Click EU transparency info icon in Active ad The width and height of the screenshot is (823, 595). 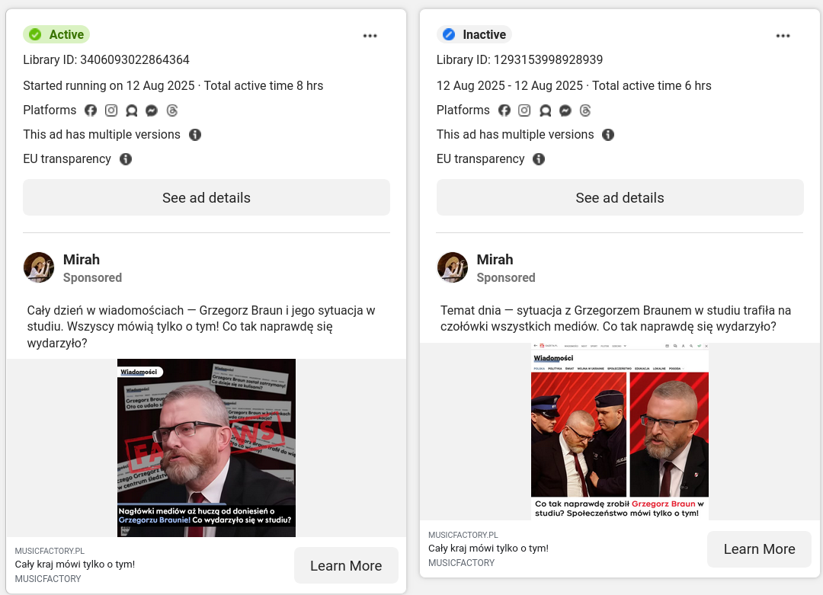[126, 159]
